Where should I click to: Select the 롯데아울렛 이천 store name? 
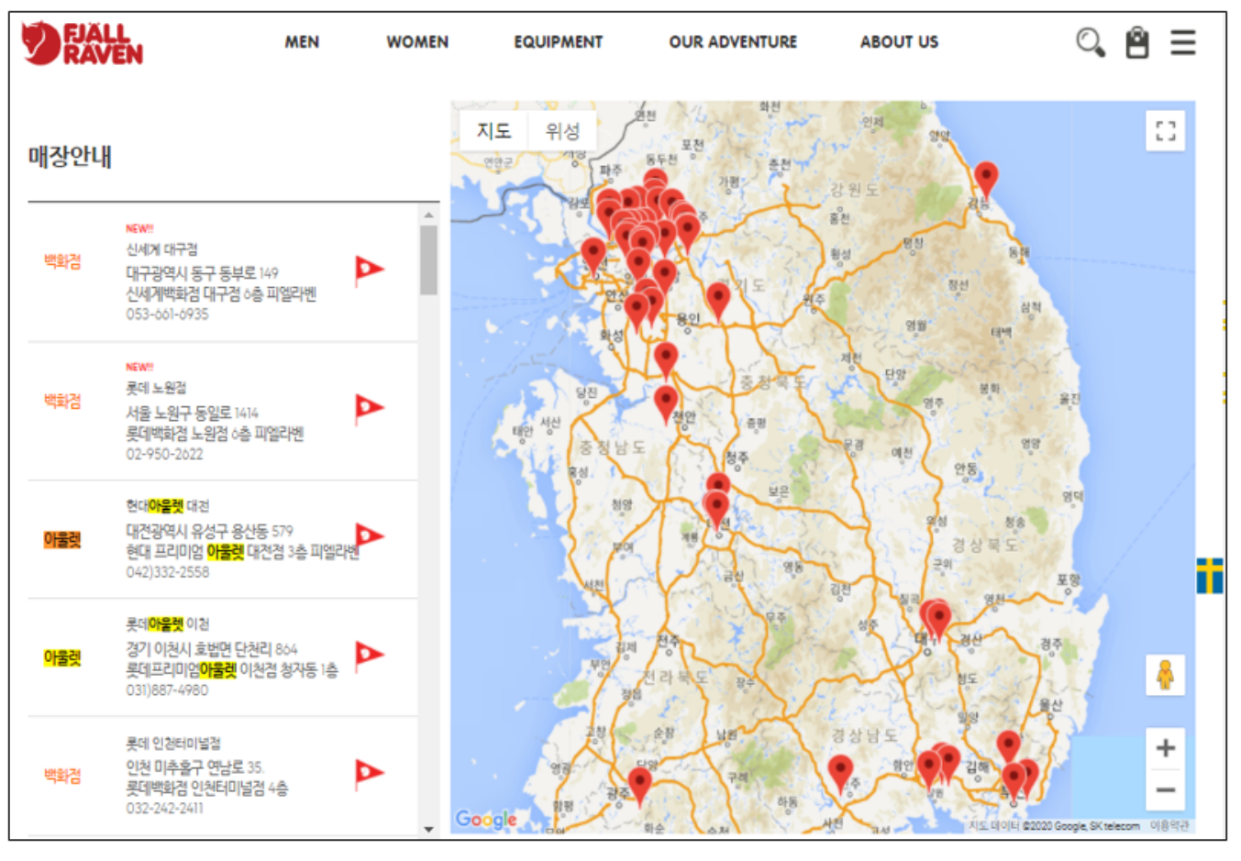pyautogui.click(x=167, y=624)
